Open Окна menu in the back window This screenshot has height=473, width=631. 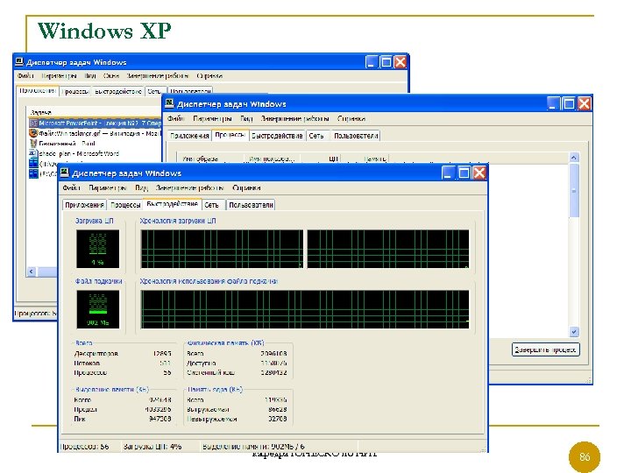pos(111,75)
